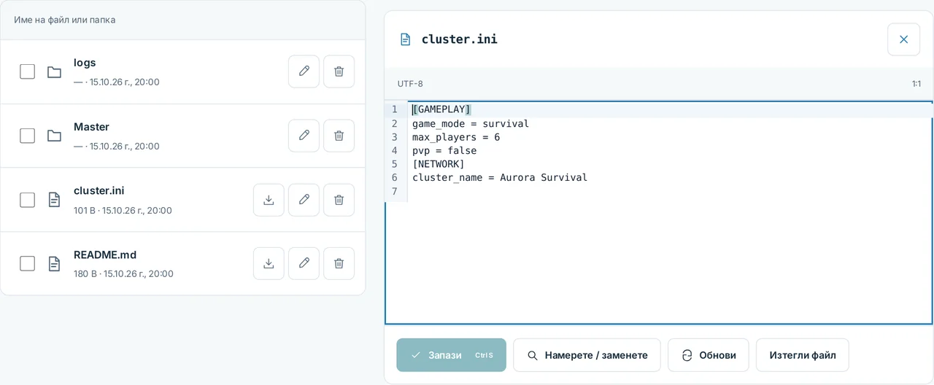
Task: Click the Име на файл или папка header
Action: coord(64,20)
